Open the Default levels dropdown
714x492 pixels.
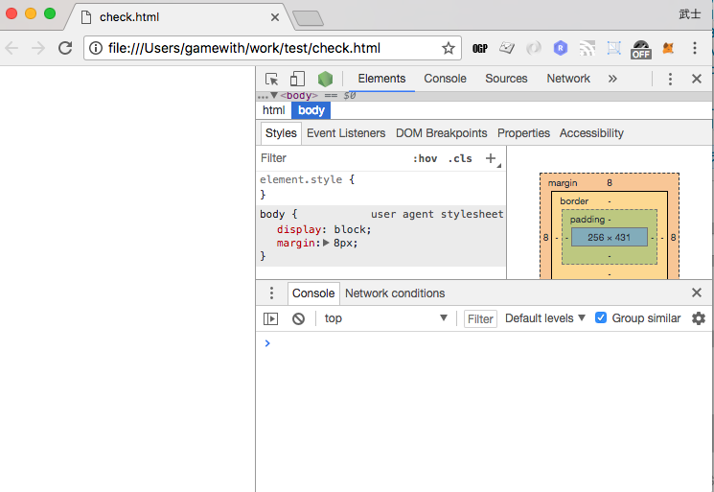point(544,318)
